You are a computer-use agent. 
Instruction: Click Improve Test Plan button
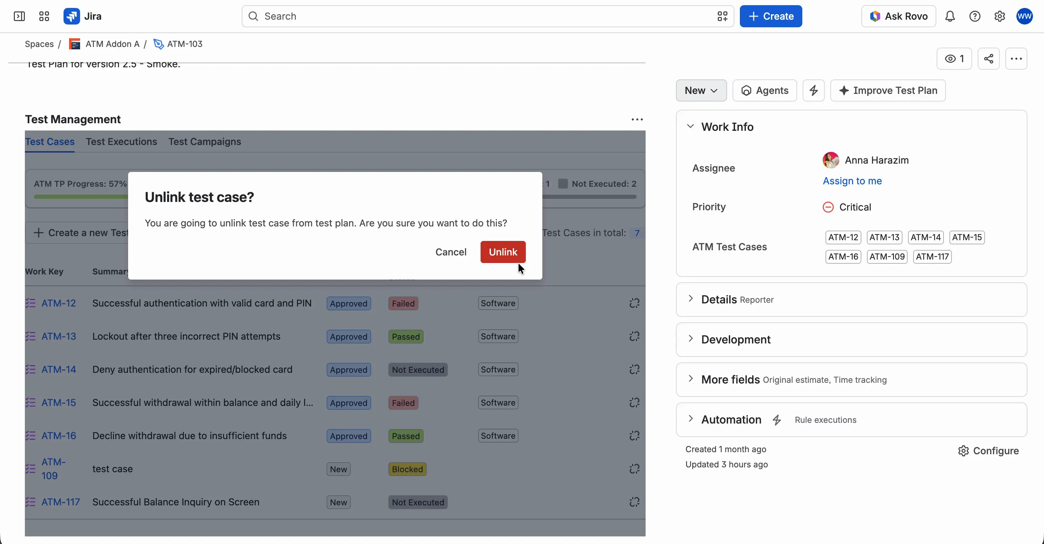888,90
